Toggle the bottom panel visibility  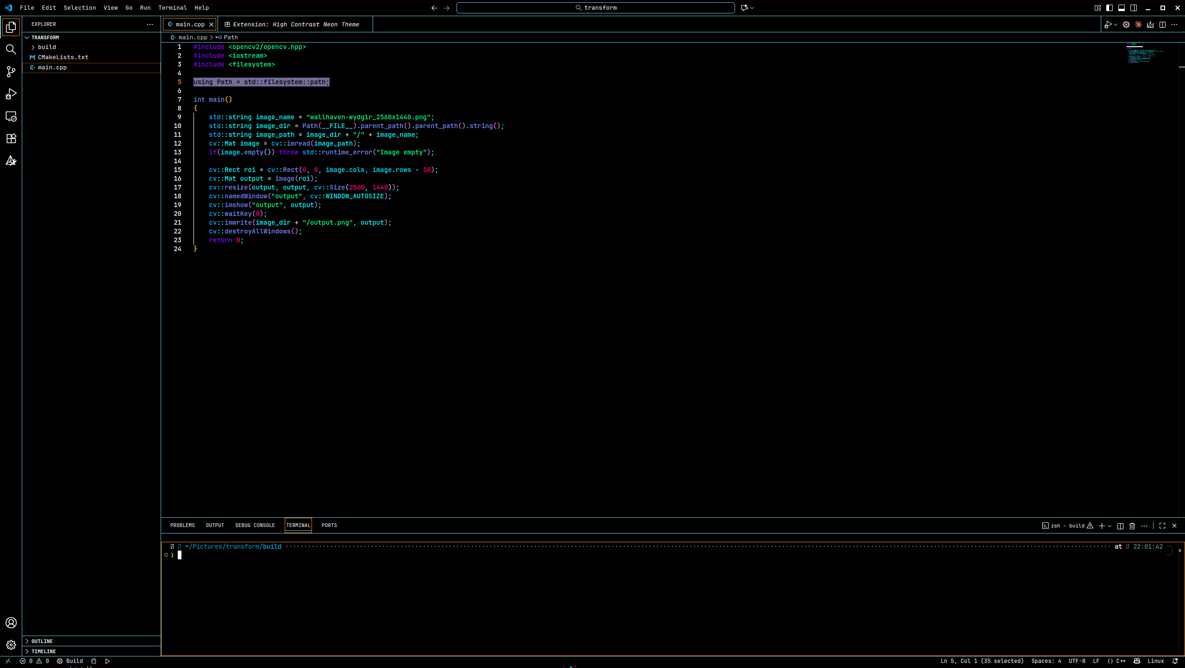coord(1122,8)
